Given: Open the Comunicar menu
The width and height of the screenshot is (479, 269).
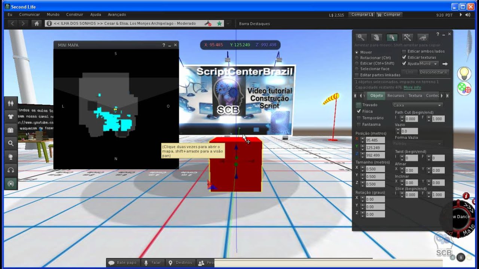Looking at the screenshot, I should pos(30,15).
